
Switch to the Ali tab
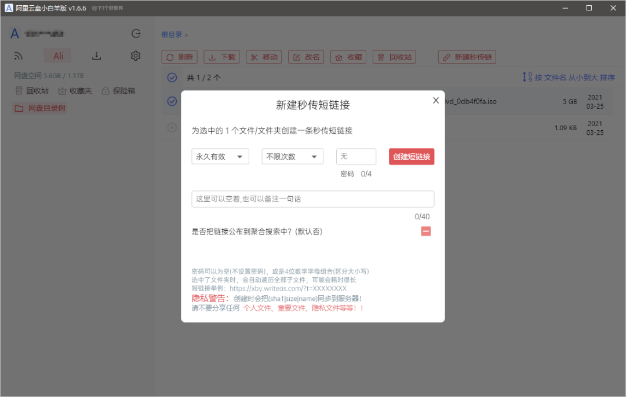[59, 56]
